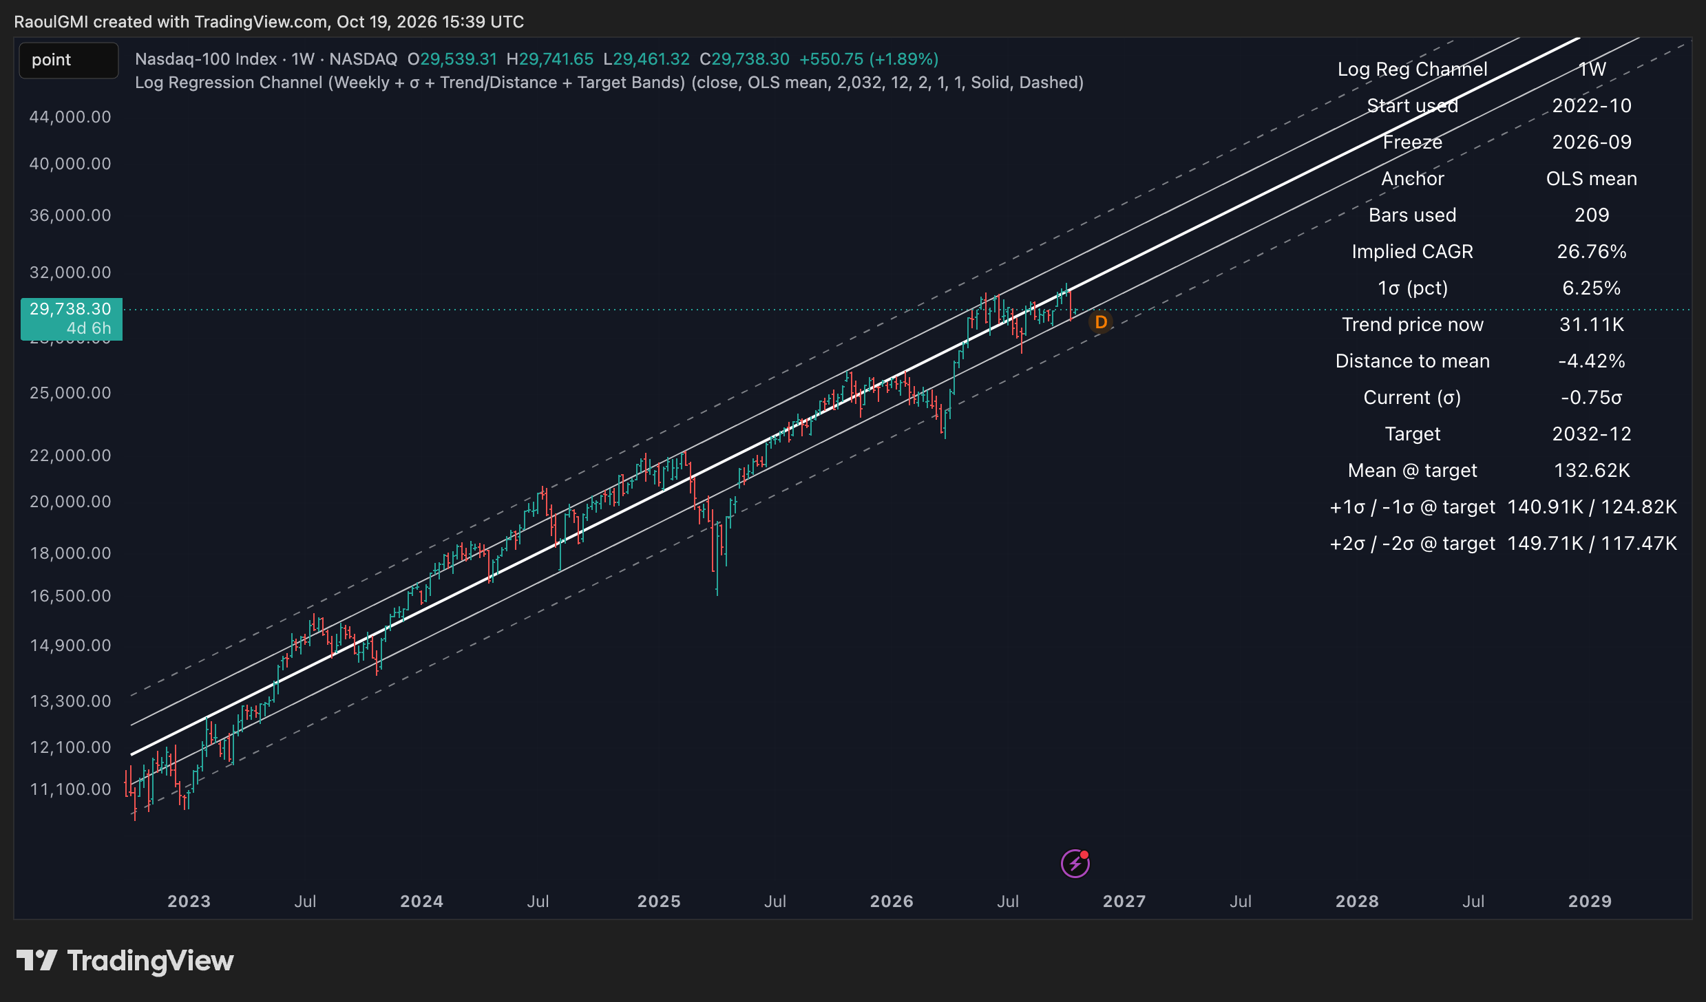This screenshot has height=1002, width=1706.
Task: Click the 'point' label box
Action: pos(69,60)
